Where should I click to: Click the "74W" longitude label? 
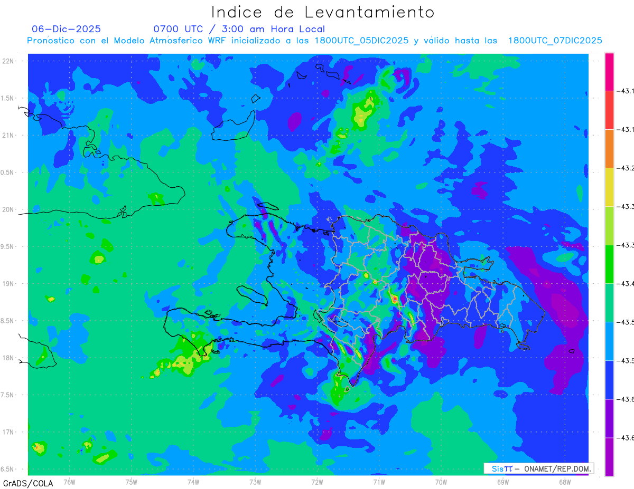click(193, 482)
